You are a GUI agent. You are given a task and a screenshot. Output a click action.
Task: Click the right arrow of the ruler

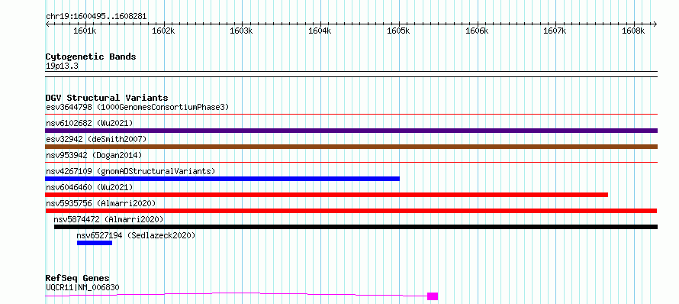tap(655, 24)
